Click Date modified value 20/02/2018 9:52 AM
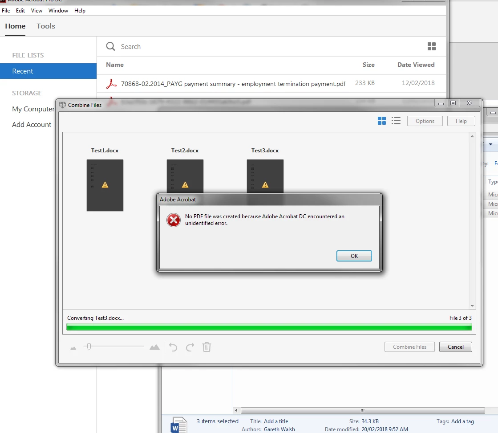Screen dimensions: 498x433 pos(385,429)
